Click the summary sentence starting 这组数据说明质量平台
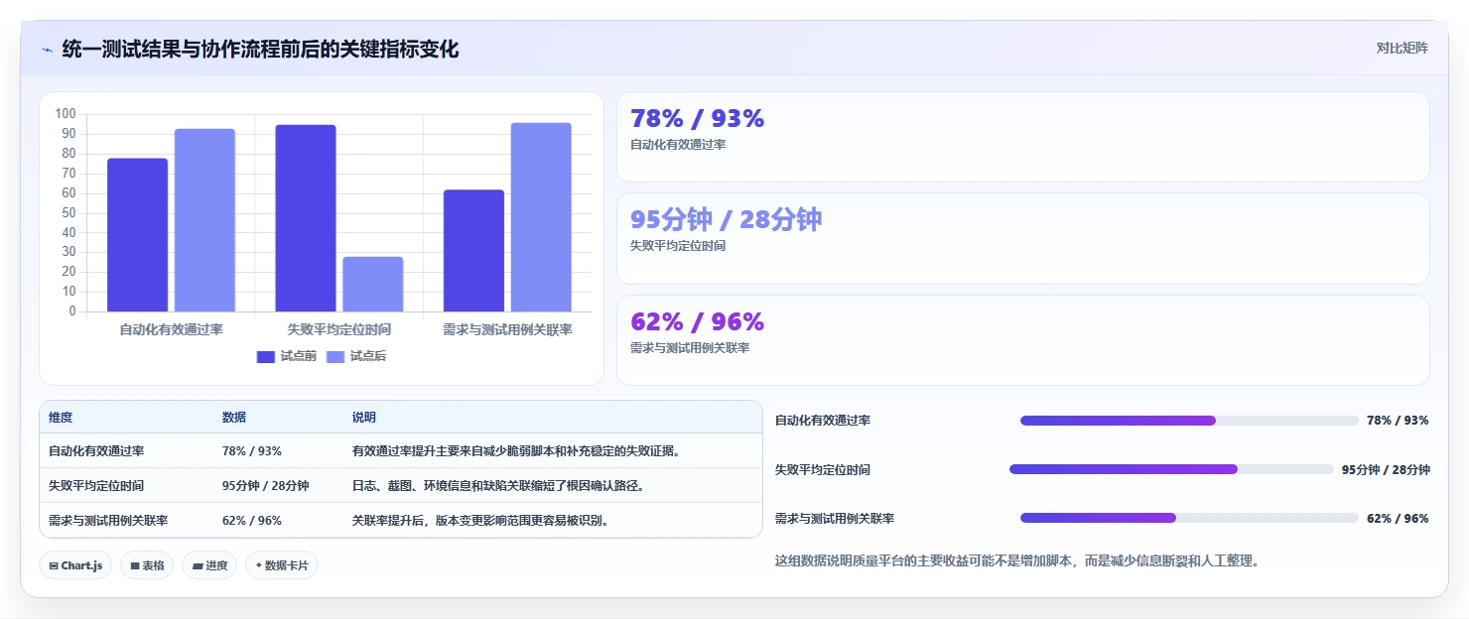The image size is (1469, 619). (x=1017, y=560)
